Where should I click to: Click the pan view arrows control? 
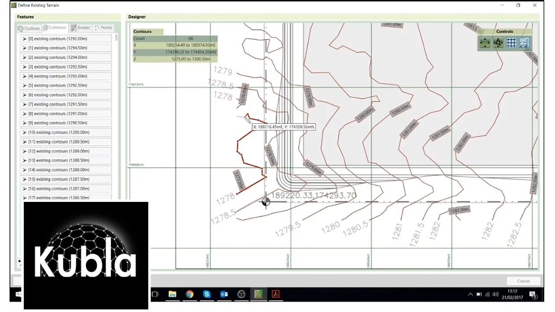click(x=485, y=43)
